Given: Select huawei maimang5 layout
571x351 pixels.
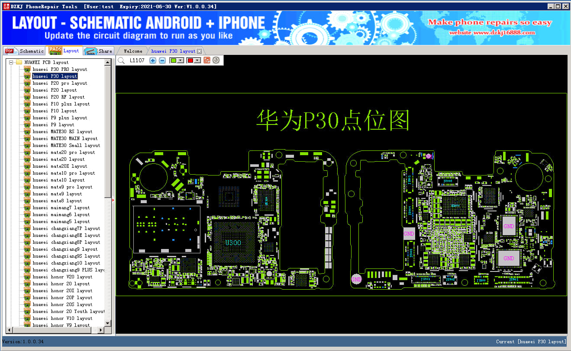Looking at the screenshot, I should (x=61, y=221).
